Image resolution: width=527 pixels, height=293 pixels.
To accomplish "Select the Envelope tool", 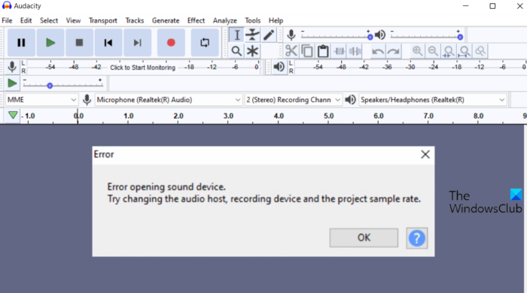I will [252, 35].
